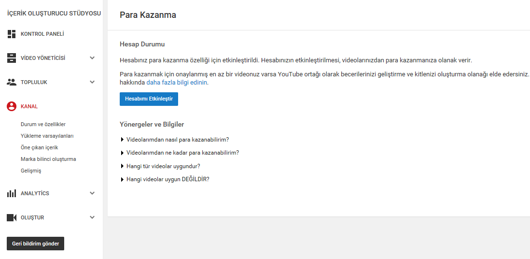This screenshot has width=530, height=259.
Task: Click the Hesabımı Etkinleştir button
Action: point(149,99)
